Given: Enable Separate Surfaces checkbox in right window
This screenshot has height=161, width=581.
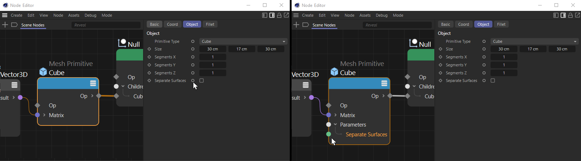Looking at the screenshot, I should tap(493, 80).
